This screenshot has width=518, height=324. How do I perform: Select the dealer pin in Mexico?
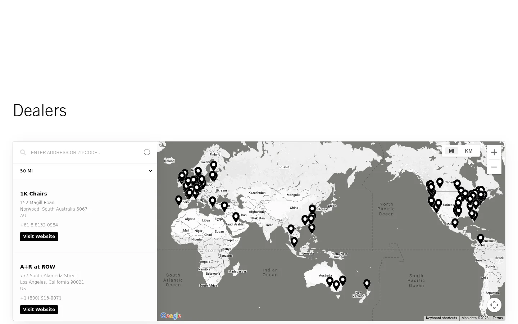click(x=455, y=223)
